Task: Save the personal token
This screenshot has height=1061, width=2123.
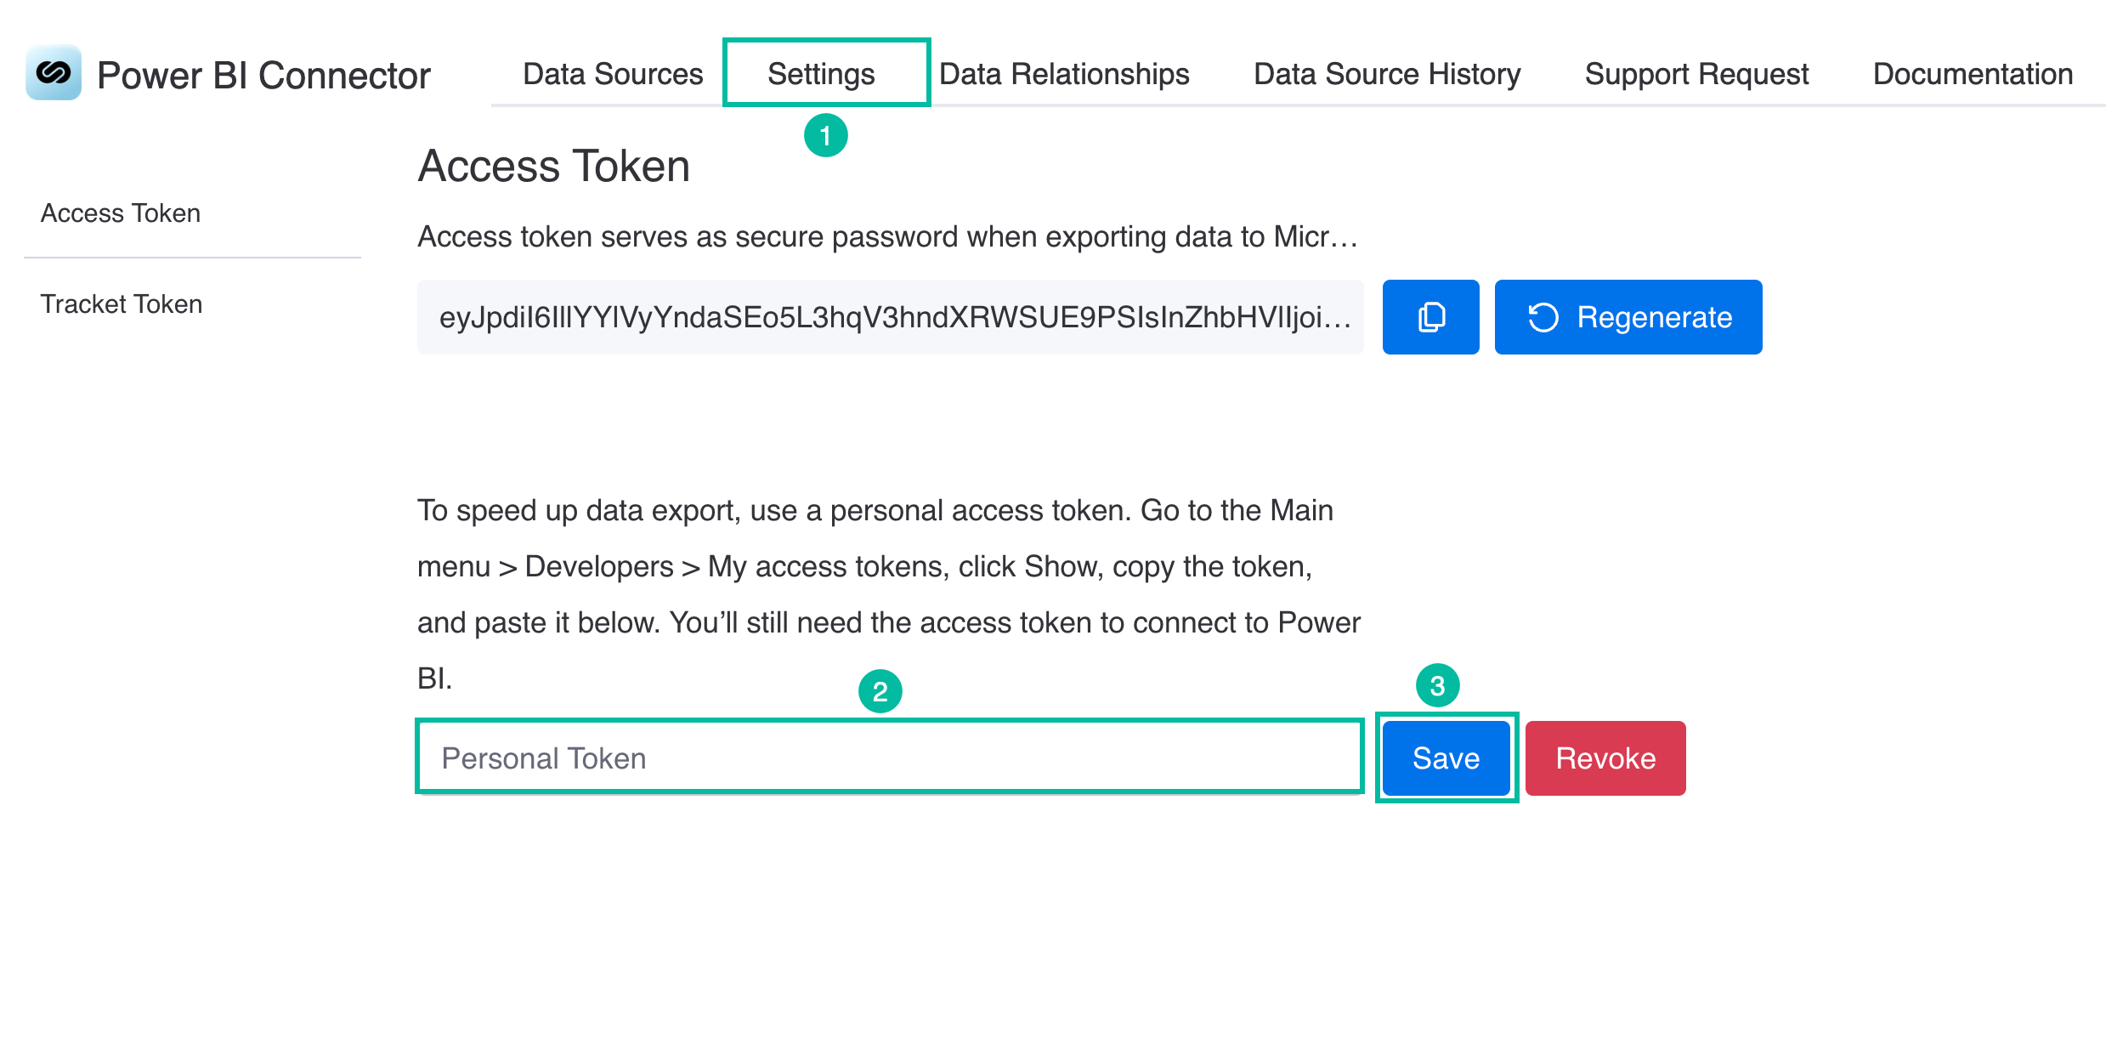Action: click(1446, 757)
